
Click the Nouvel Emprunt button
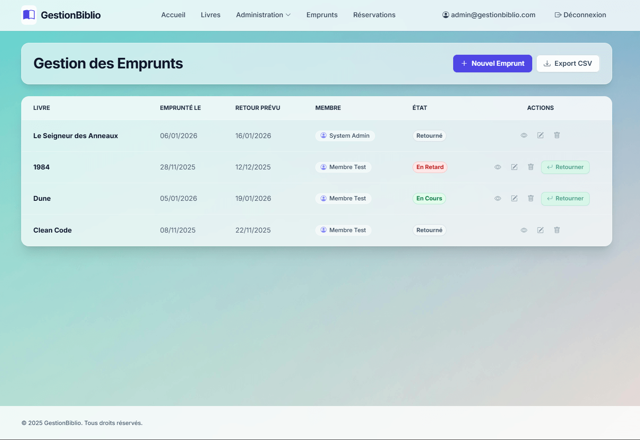pyautogui.click(x=492, y=64)
